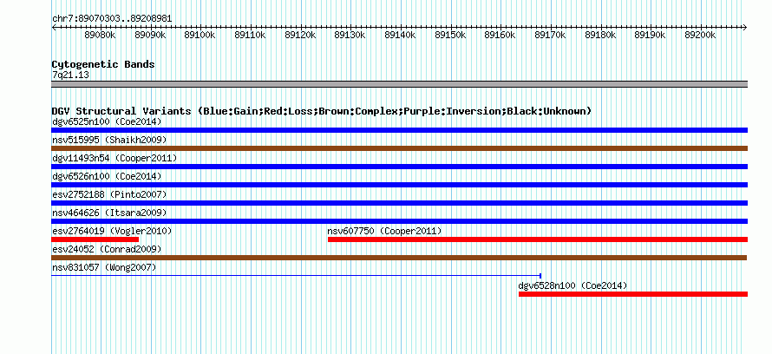Select the blue bar under dgv6525n100

pyautogui.click(x=399, y=130)
